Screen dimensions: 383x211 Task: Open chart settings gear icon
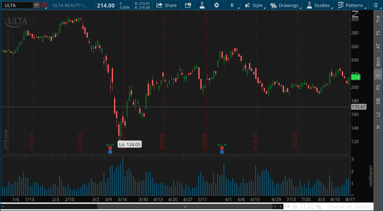[x=217, y=5]
